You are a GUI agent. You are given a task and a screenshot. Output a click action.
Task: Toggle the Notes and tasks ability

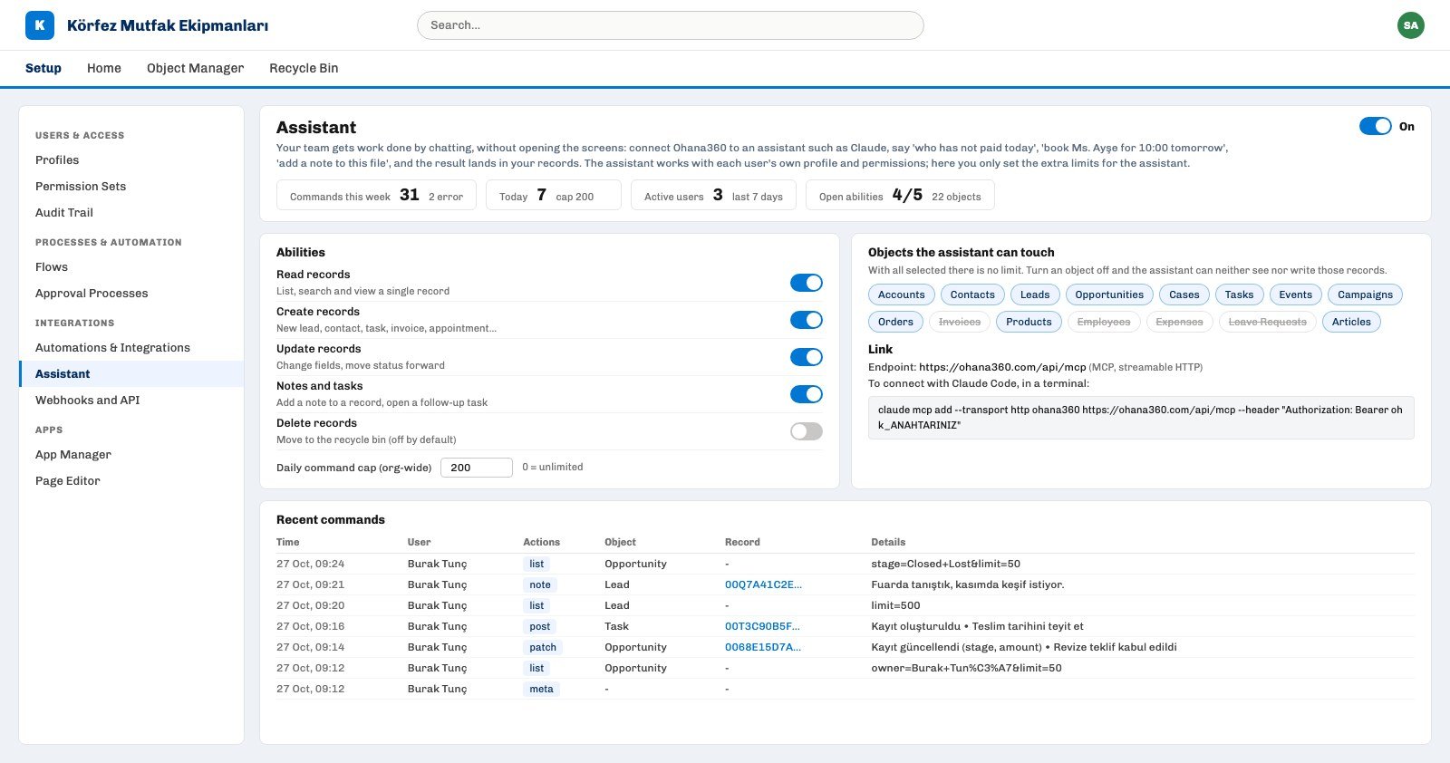click(x=807, y=394)
